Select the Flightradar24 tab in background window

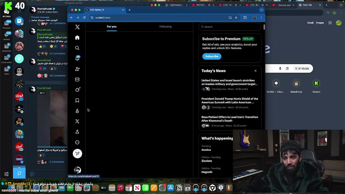[176, 5]
